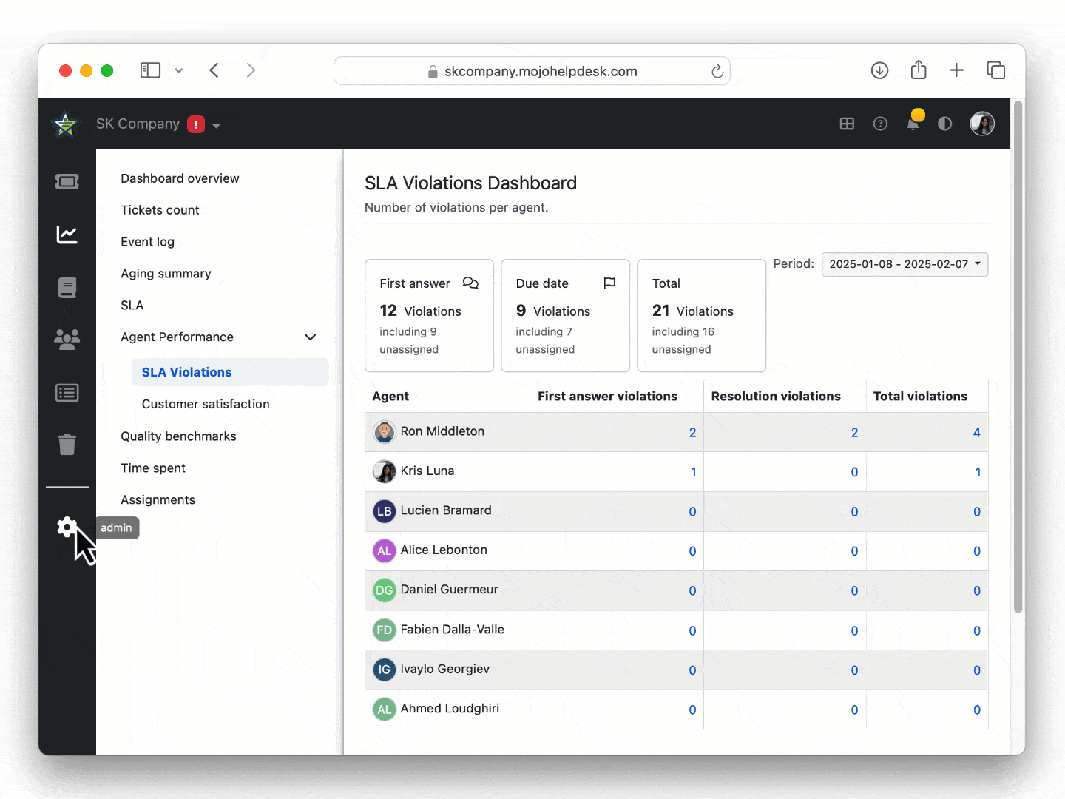Open the notifications bell icon

pyautogui.click(x=913, y=124)
